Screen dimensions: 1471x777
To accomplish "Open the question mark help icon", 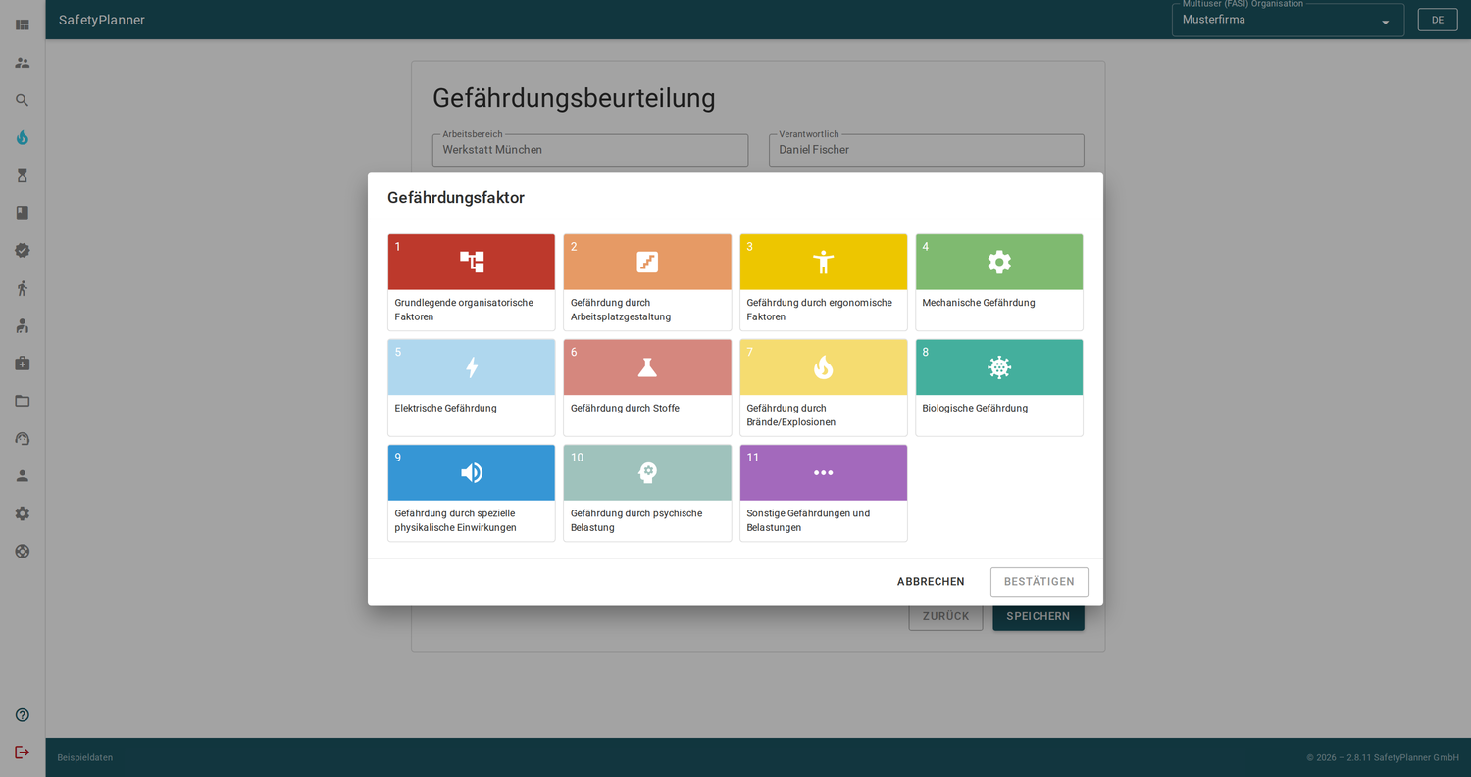I will point(22,715).
